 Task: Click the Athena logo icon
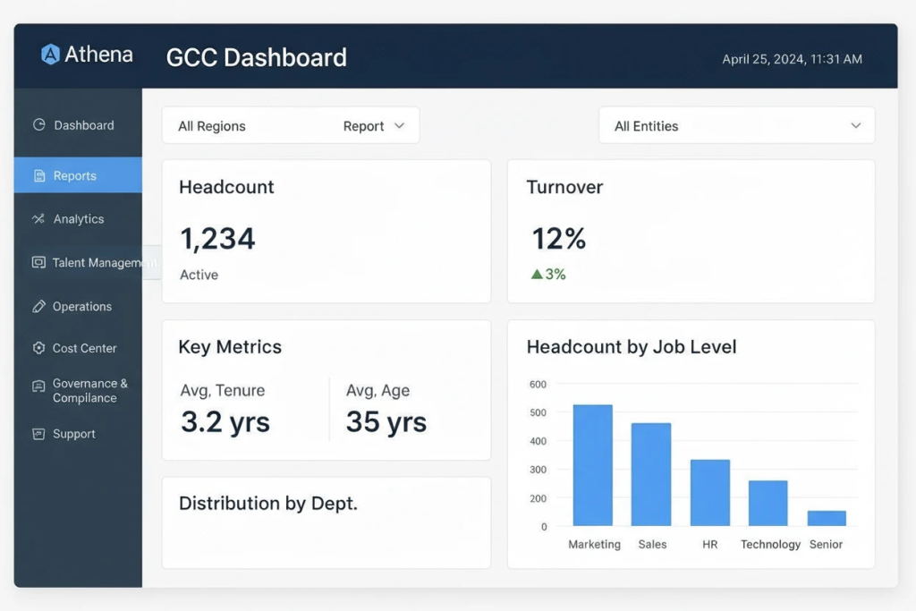(x=51, y=55)
